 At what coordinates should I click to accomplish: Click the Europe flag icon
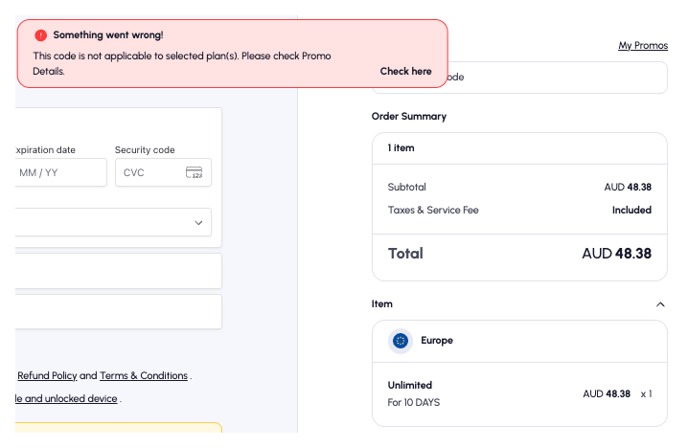coord(401,341)
